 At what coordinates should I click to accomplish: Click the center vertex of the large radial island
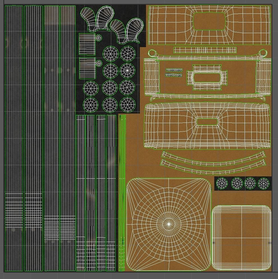click(169, 224)
